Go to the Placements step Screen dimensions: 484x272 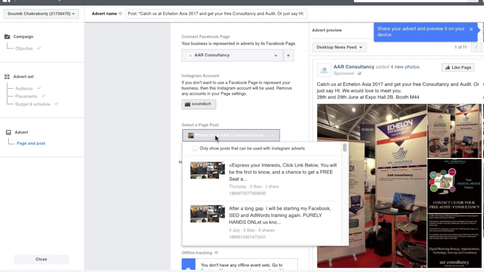pos(26,96)
